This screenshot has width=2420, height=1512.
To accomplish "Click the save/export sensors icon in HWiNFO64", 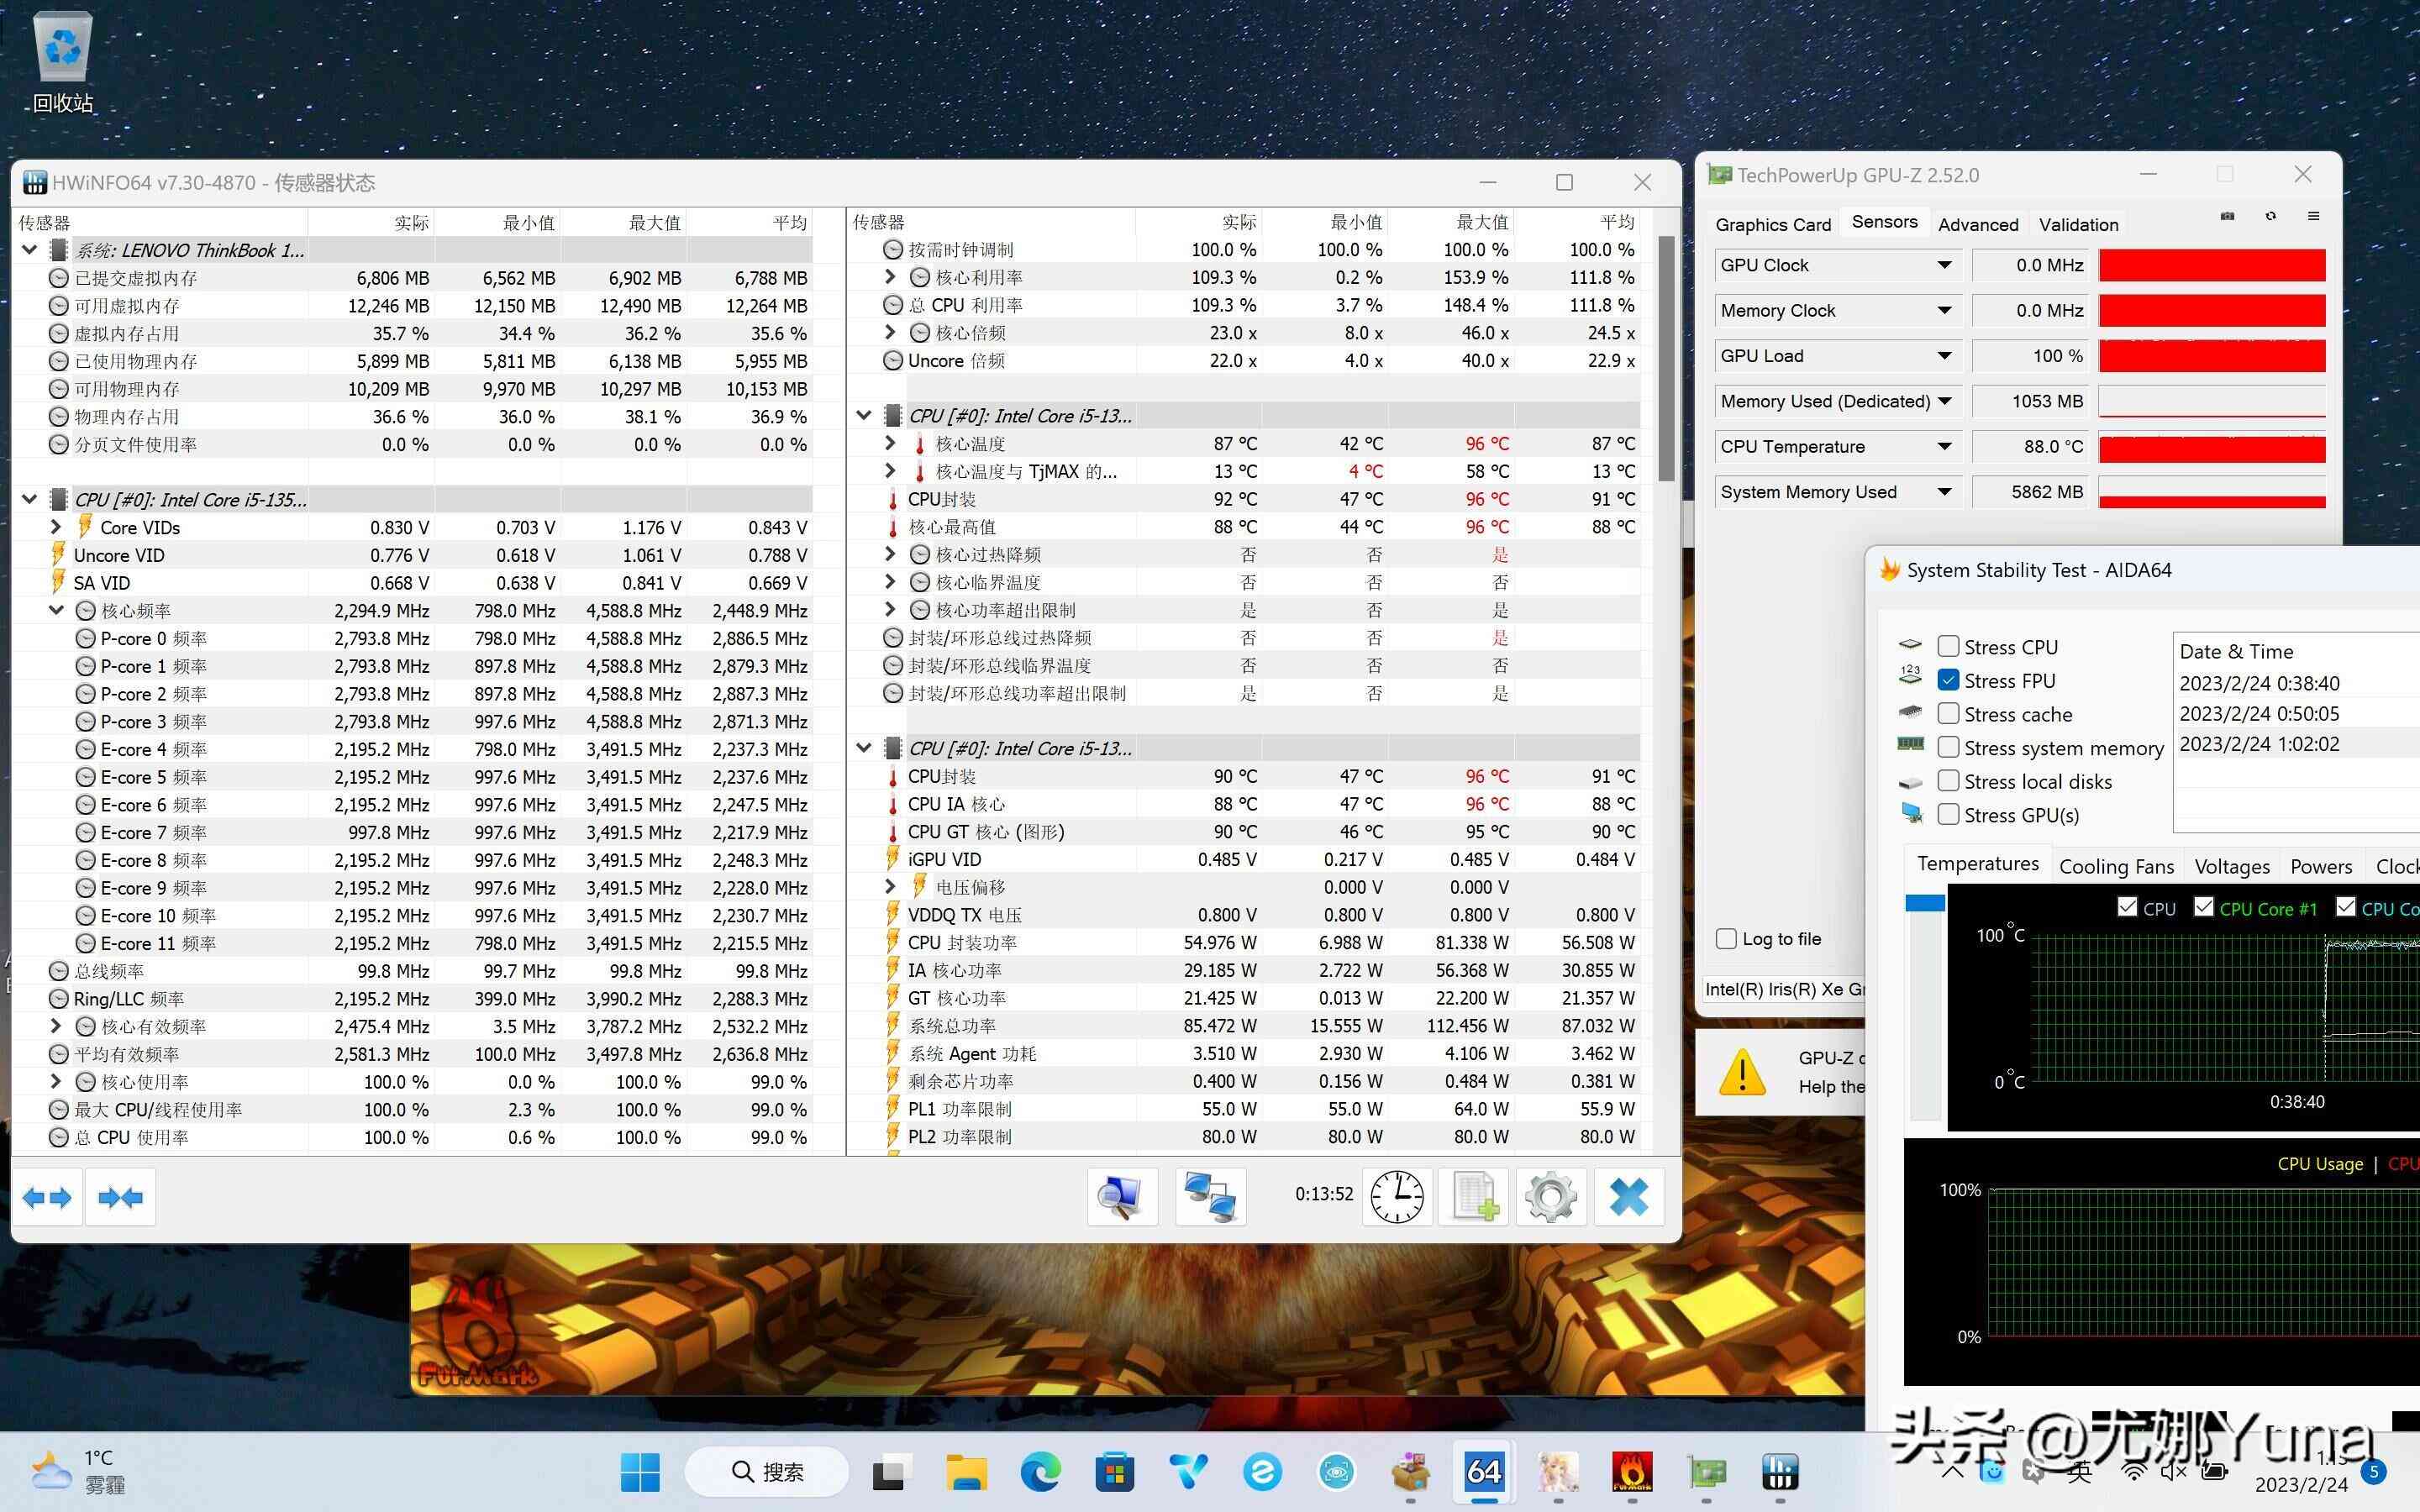I will pyautogui.click(x=1477, y=1195).
